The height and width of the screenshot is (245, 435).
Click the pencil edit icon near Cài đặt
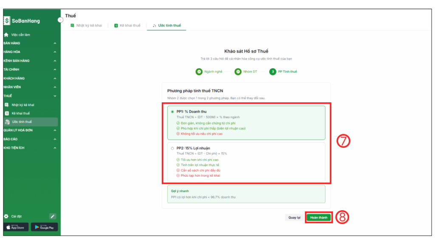[53, 216]
